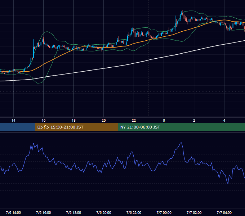The height and width of the screenshot is (216, 245).
Task: Click the ロンドン 15:30-21:00 JST session bar
Action: pyautogui.click(x=76, y=127)
